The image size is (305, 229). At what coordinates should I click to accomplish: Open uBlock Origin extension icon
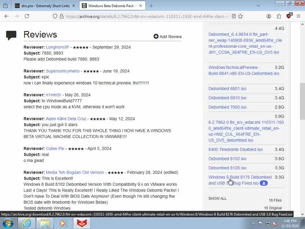[289, 16]
